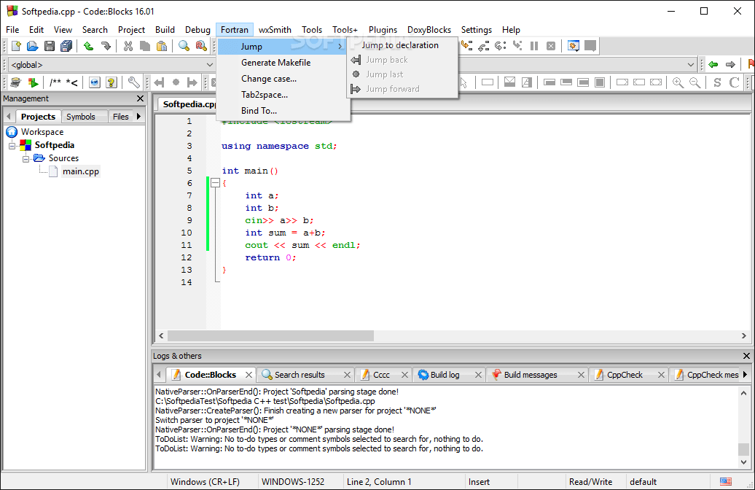Close the Management panel
This screenshot has height=490, width=755.
coord(140,98)
